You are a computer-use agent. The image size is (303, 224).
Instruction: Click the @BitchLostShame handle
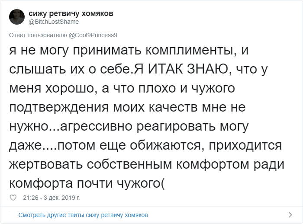54,21
